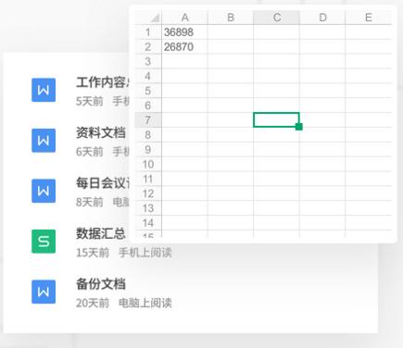Click the green fill handle of selected cell
The width and height of the screenshot is (403, 348).
298,127
